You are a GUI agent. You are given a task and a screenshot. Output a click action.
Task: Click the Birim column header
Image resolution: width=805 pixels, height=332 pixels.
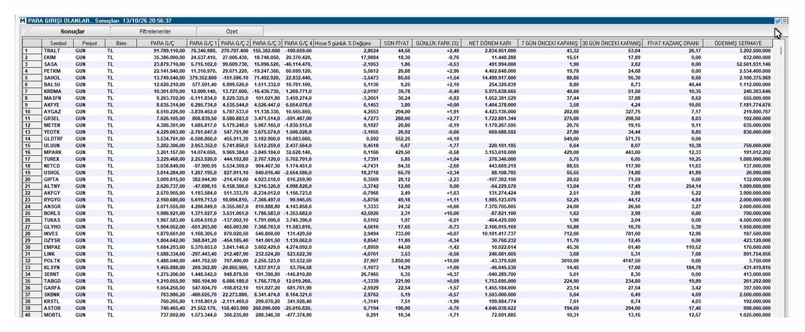click(121, 42)
